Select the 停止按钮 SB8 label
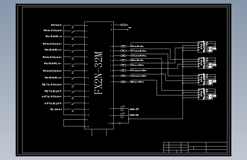Image resolution: width=247 pixels, height=160 pixels. [56, 109]
